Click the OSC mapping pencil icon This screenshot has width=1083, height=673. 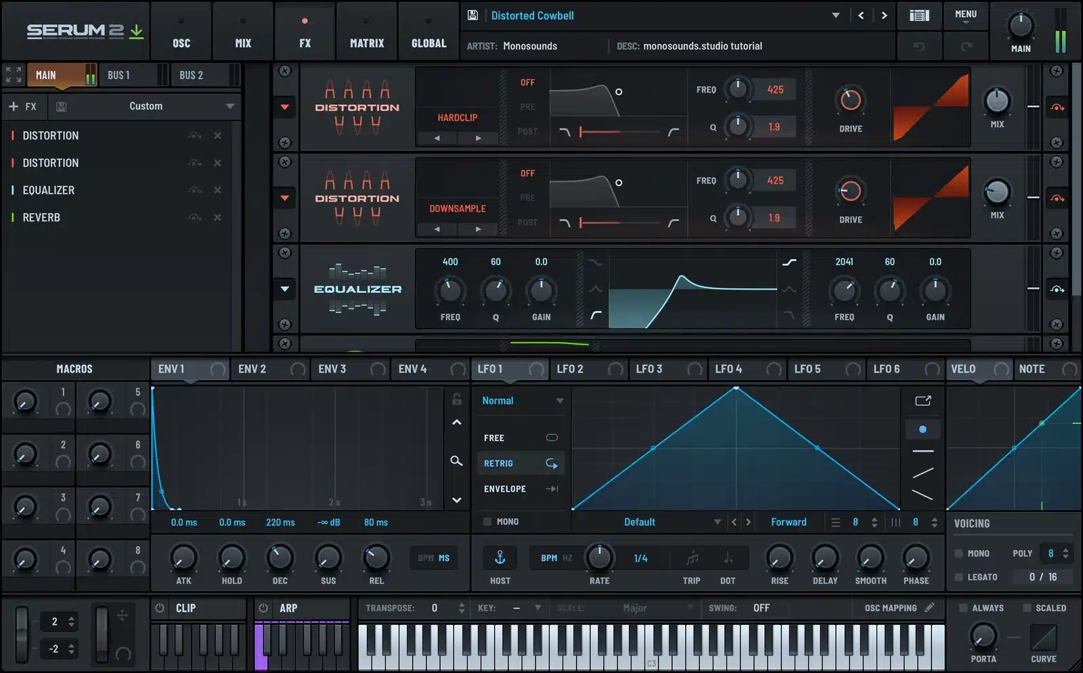930,607
